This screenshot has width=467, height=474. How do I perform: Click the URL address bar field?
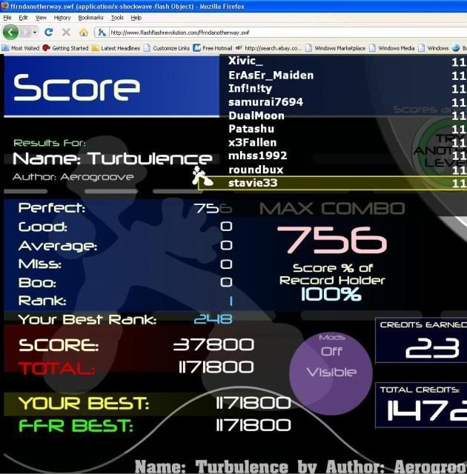282,33
